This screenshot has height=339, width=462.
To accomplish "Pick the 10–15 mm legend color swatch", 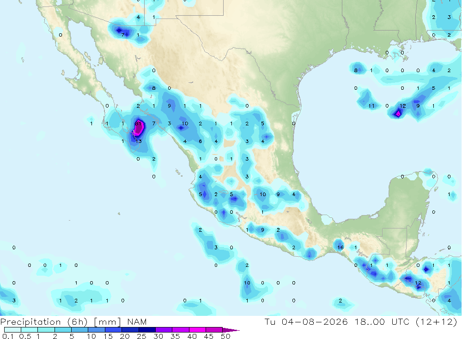I will 97,330.
